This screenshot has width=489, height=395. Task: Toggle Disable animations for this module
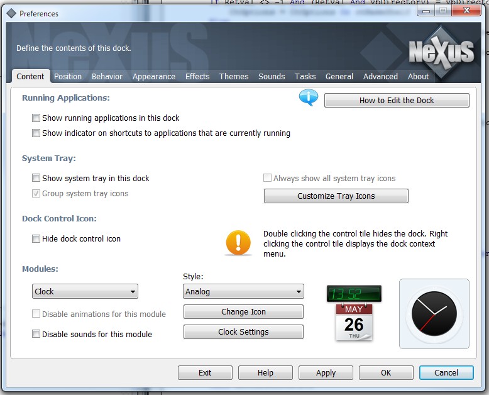coord(36,314)
